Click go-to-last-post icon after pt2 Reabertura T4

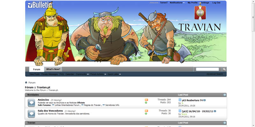[x=204, y=100]
